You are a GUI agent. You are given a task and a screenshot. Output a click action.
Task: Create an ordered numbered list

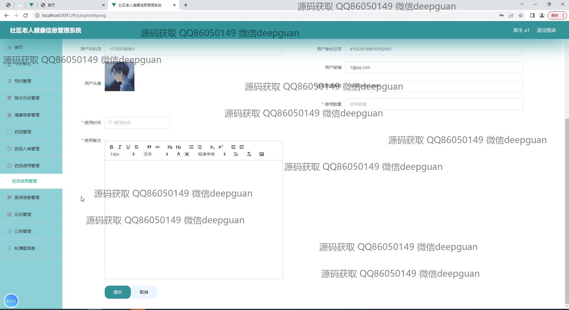click(191, 147)
